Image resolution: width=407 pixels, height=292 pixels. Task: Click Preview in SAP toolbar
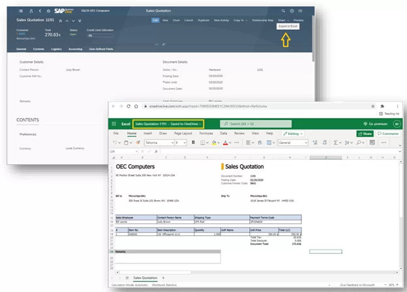pos(299,20)
